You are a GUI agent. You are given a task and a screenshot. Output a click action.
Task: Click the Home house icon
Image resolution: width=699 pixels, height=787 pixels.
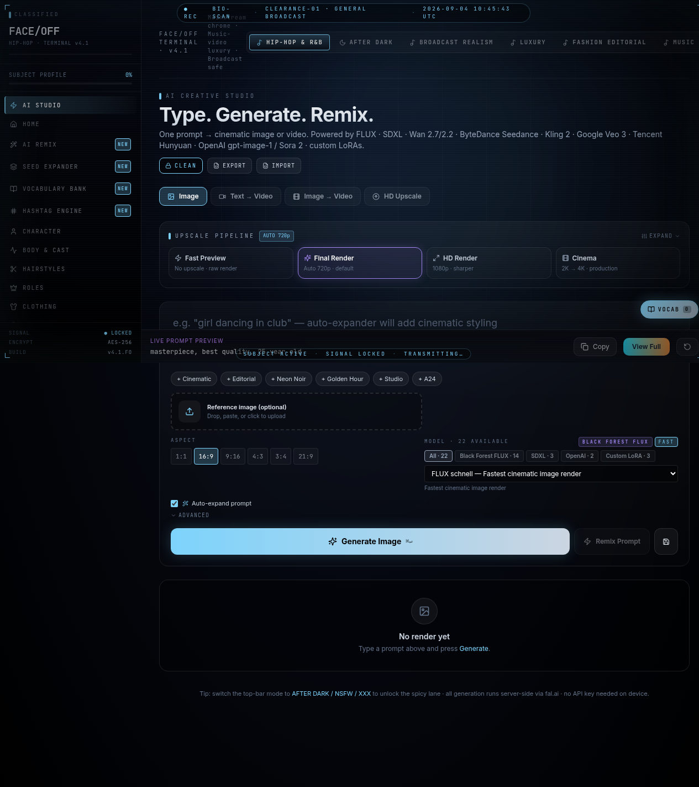click(14, 124)
